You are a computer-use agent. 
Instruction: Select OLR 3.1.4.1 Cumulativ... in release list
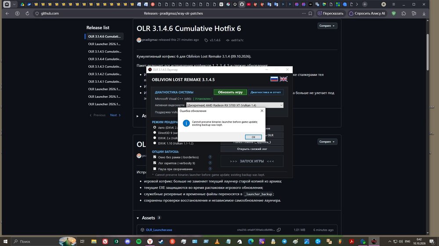click(104, 81)
